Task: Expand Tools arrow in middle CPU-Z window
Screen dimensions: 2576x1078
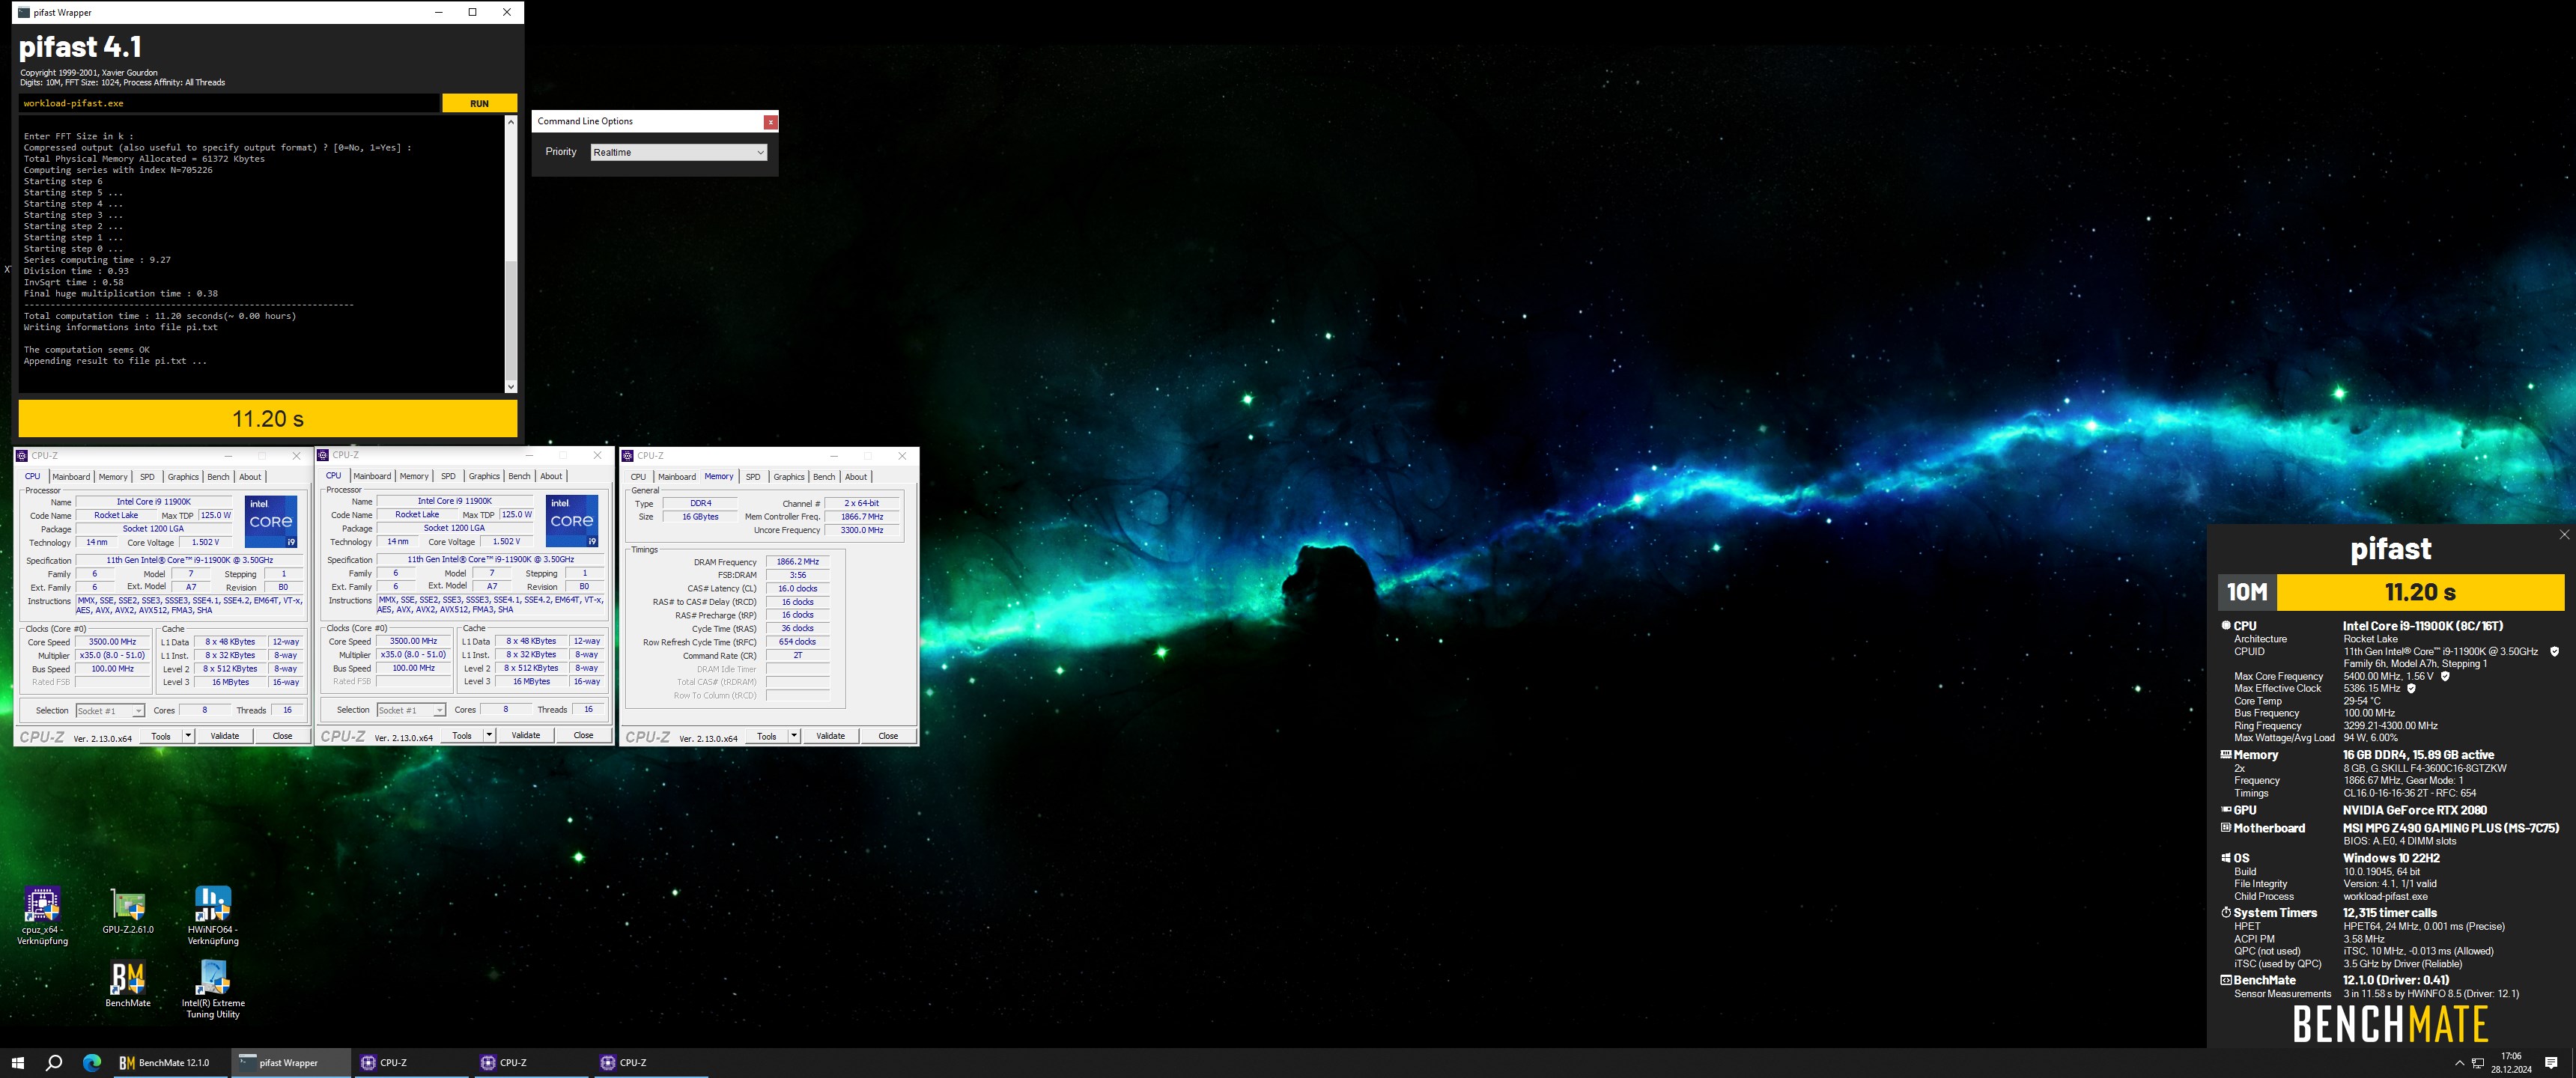Action: (489, 735)
